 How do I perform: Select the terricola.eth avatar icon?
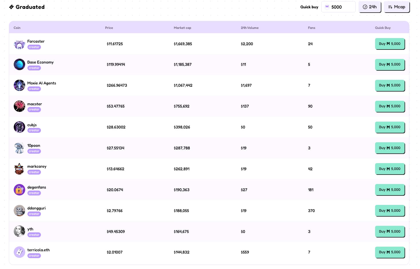point(19,252)
